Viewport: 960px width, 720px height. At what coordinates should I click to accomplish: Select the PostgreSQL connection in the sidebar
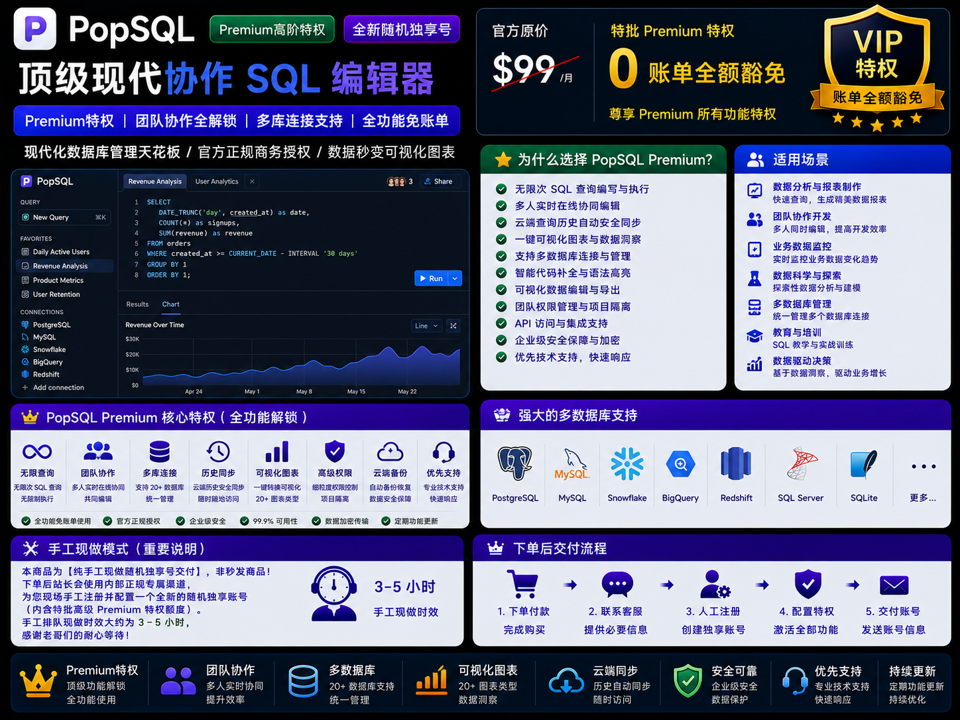tap(46, 325)
